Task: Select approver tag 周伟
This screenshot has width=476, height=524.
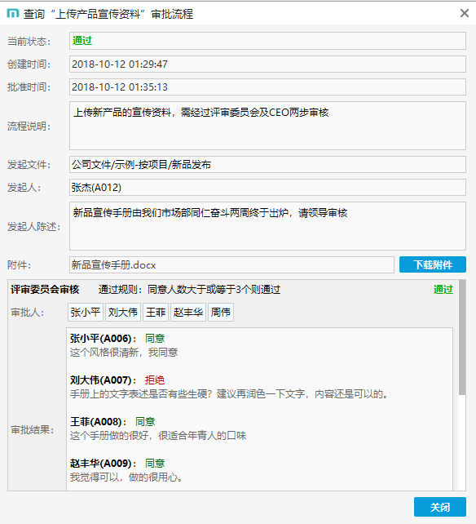Action: [221, 312]
